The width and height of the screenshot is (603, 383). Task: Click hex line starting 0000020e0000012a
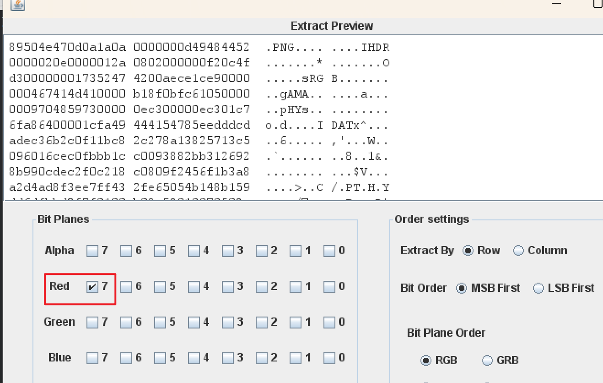pos(129,63)
